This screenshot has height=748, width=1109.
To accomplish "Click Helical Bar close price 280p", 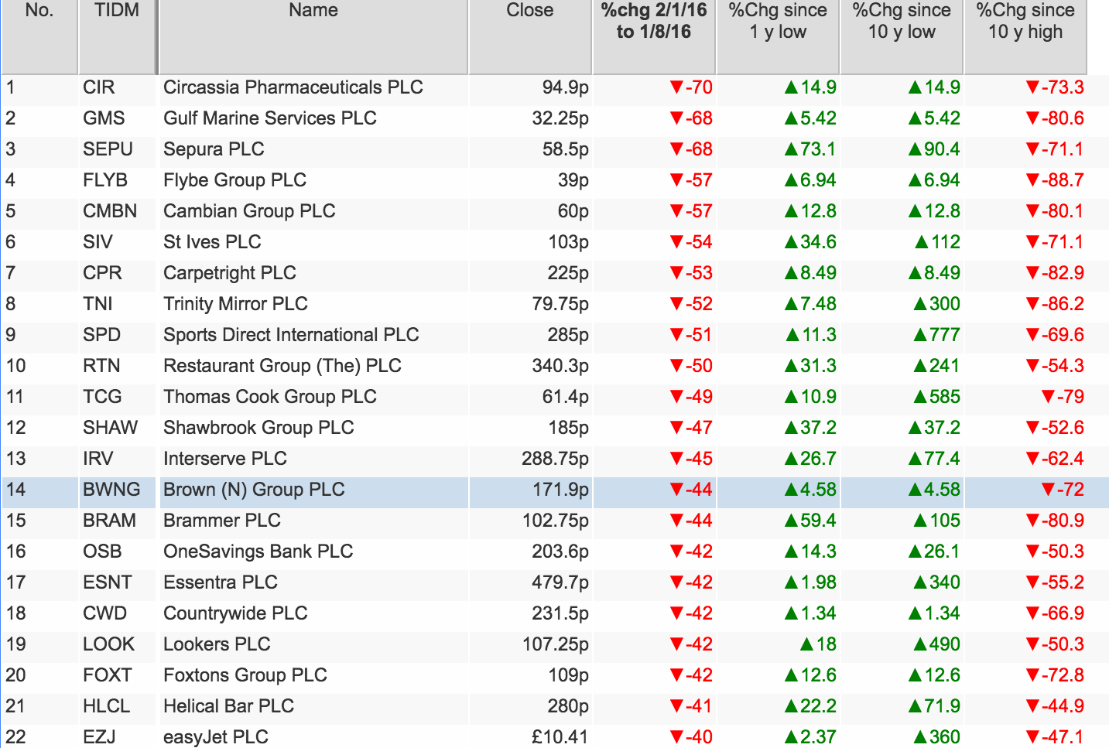I will (569, 706).
